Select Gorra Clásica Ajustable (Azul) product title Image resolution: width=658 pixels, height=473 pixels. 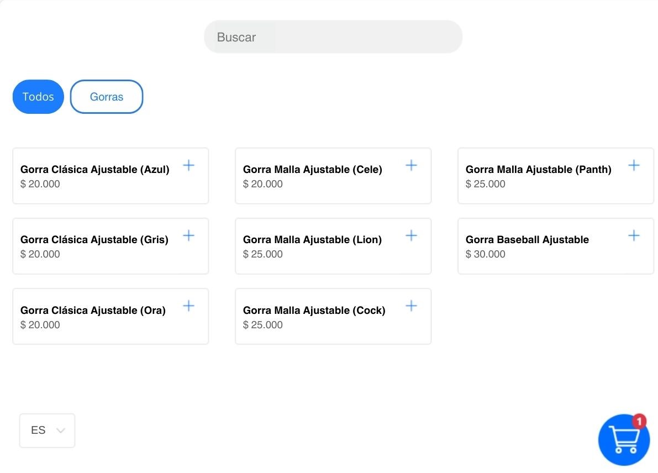tap(95, 170)
